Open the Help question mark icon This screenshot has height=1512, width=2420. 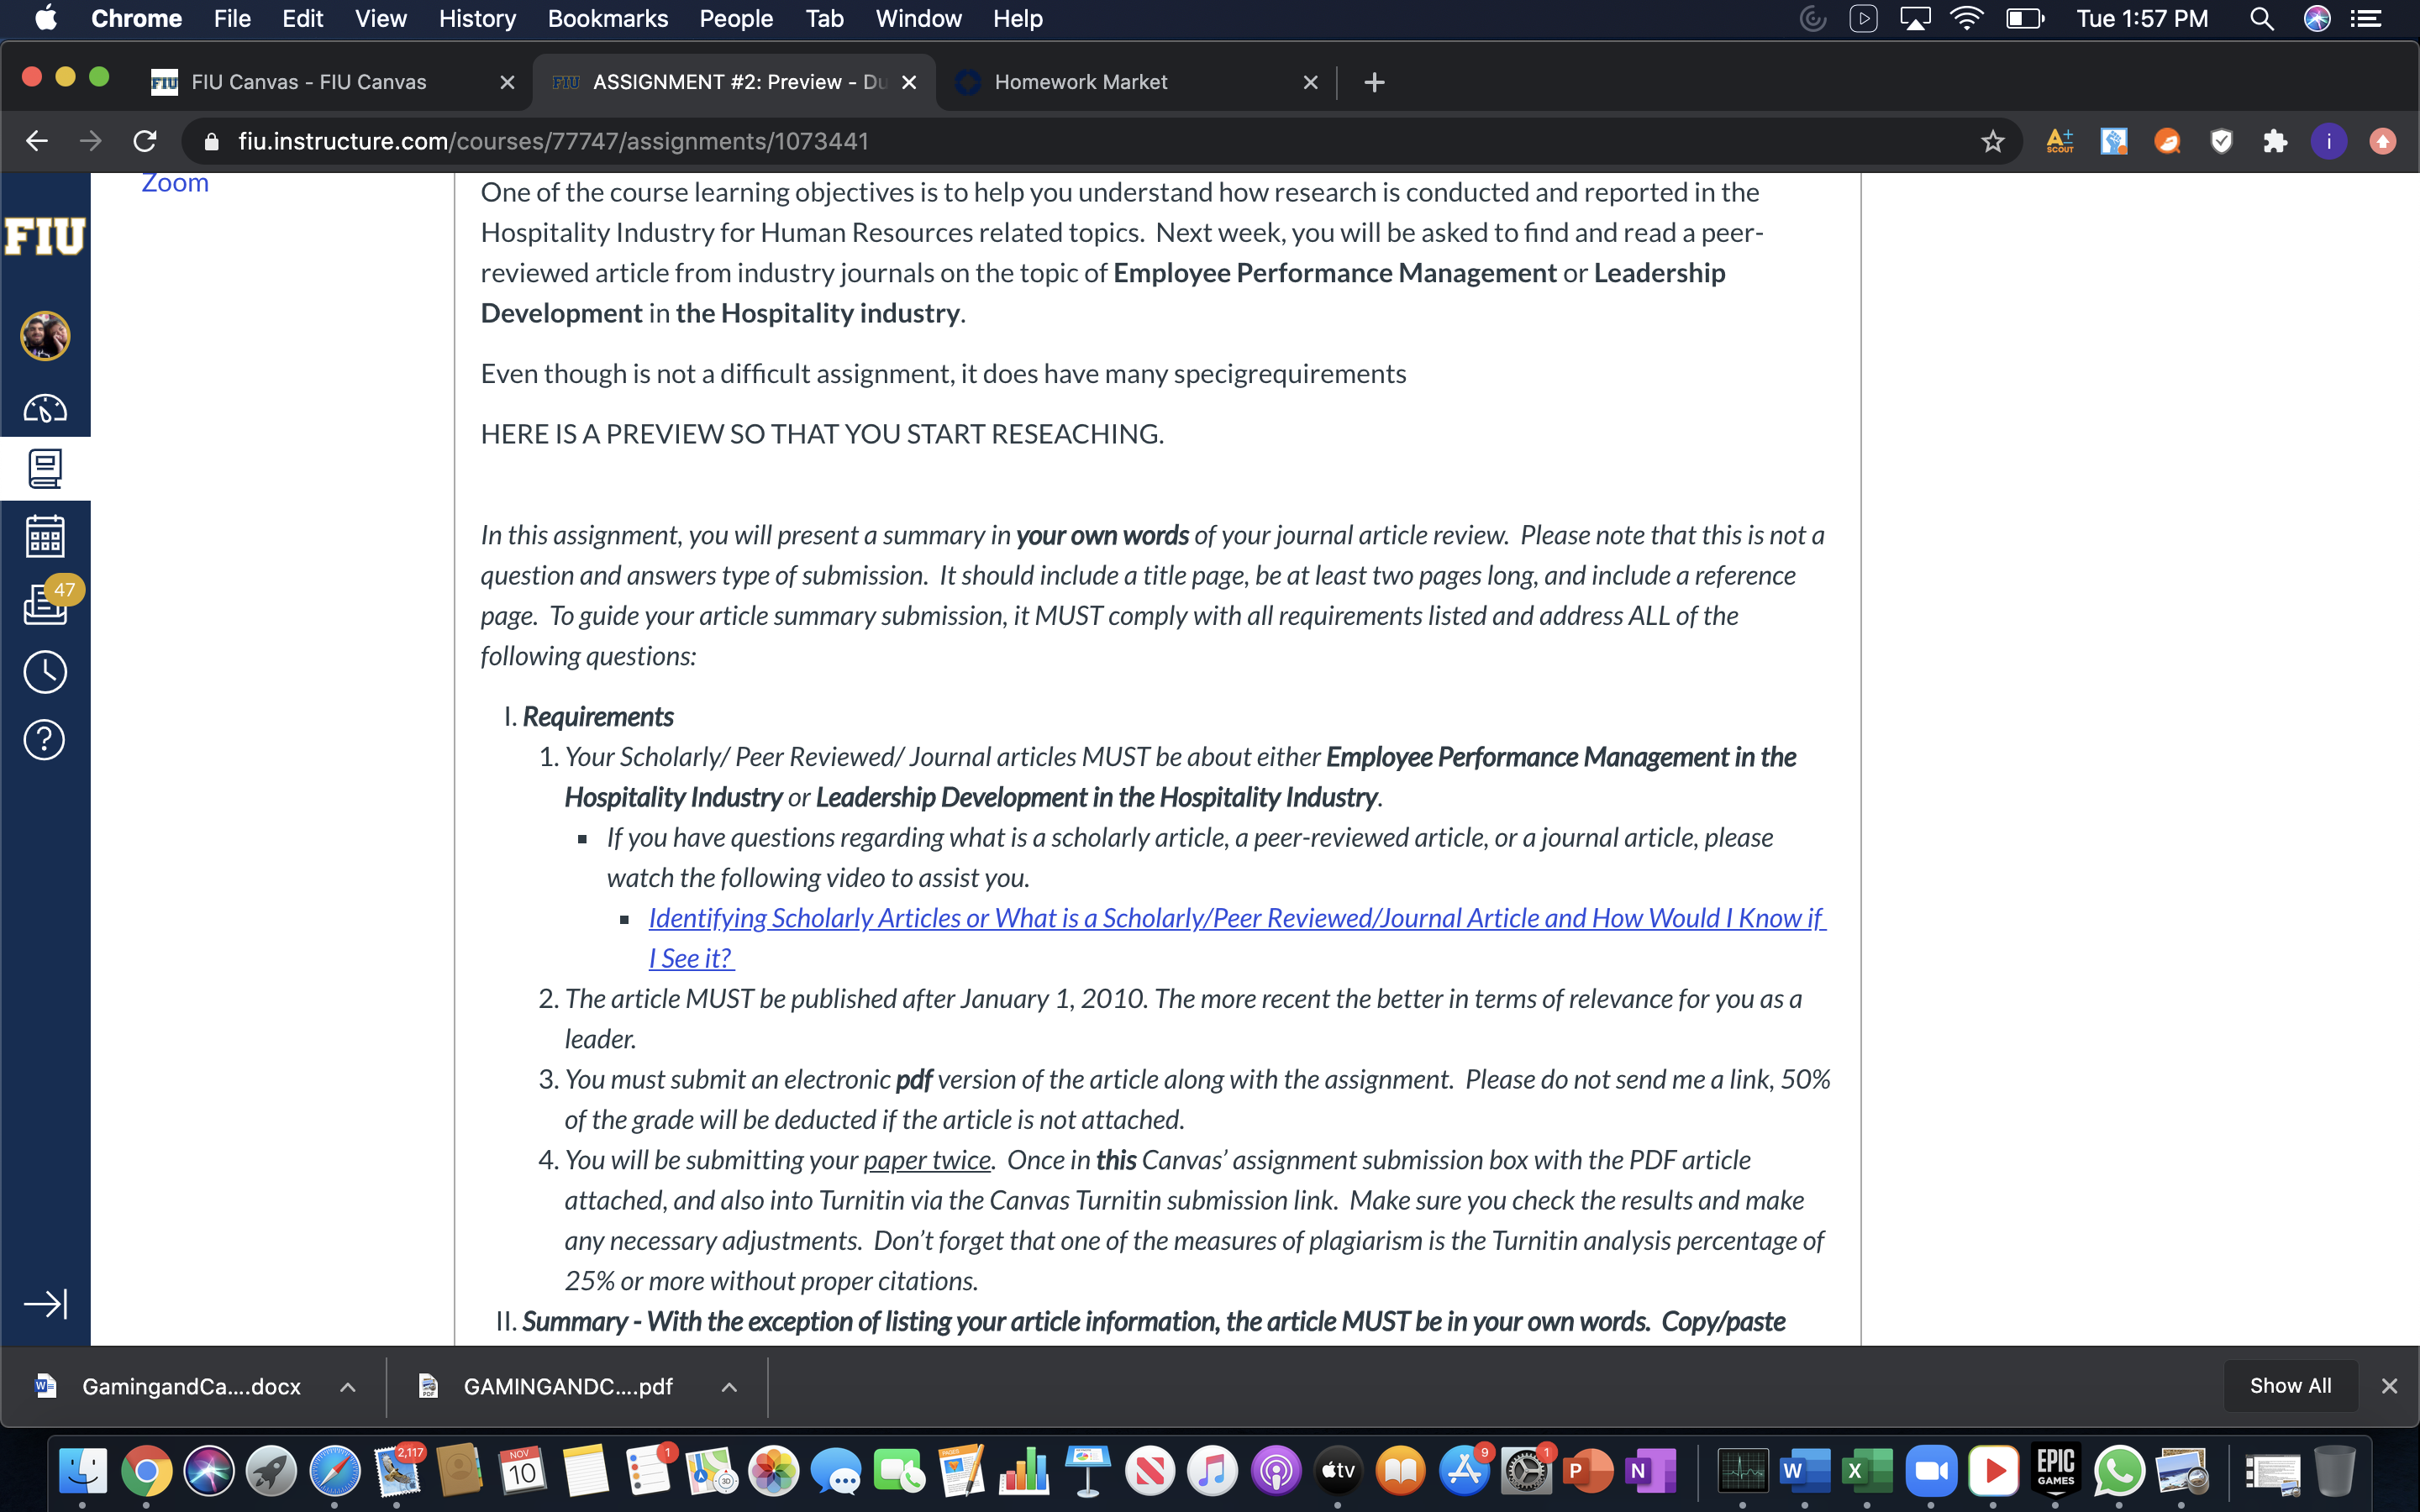coord(45,740)
